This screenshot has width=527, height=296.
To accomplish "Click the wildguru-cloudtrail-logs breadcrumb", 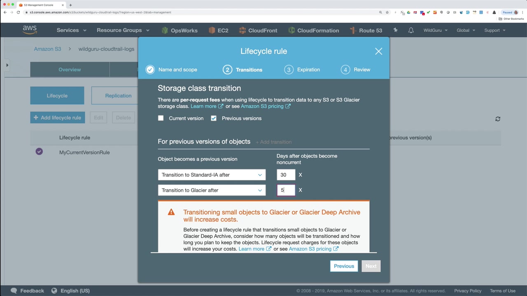I will point(106,49).
